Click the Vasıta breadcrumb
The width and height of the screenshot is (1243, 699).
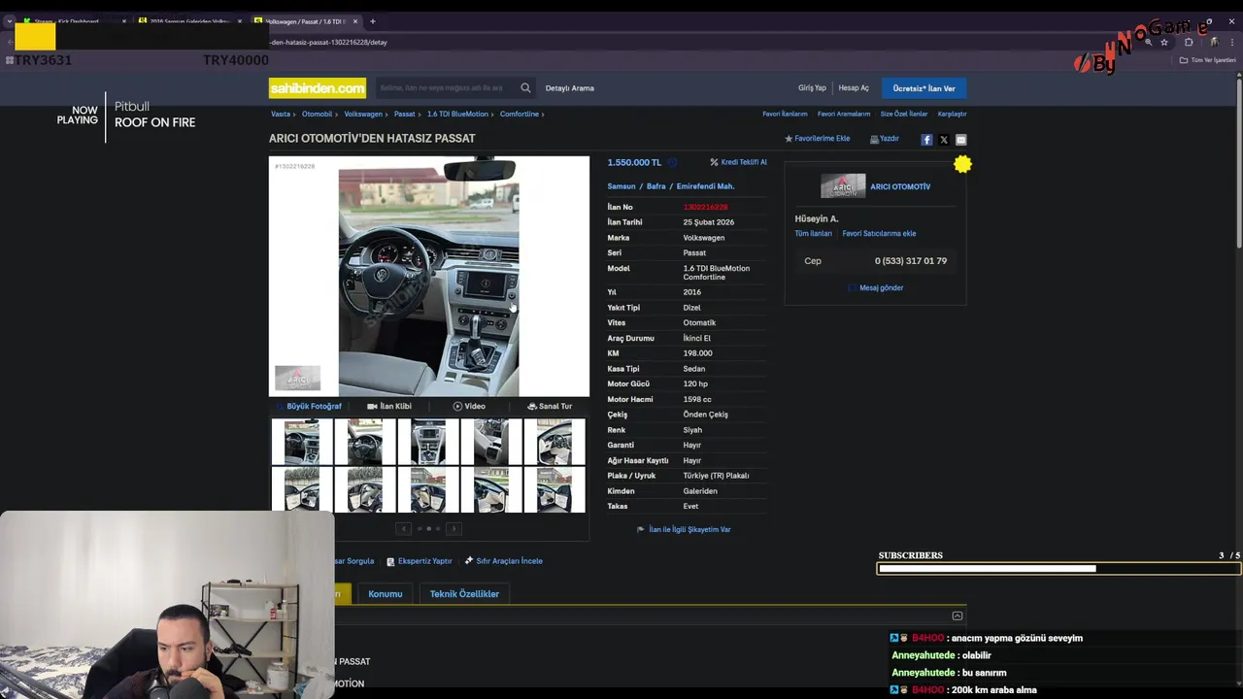[281, 114]
